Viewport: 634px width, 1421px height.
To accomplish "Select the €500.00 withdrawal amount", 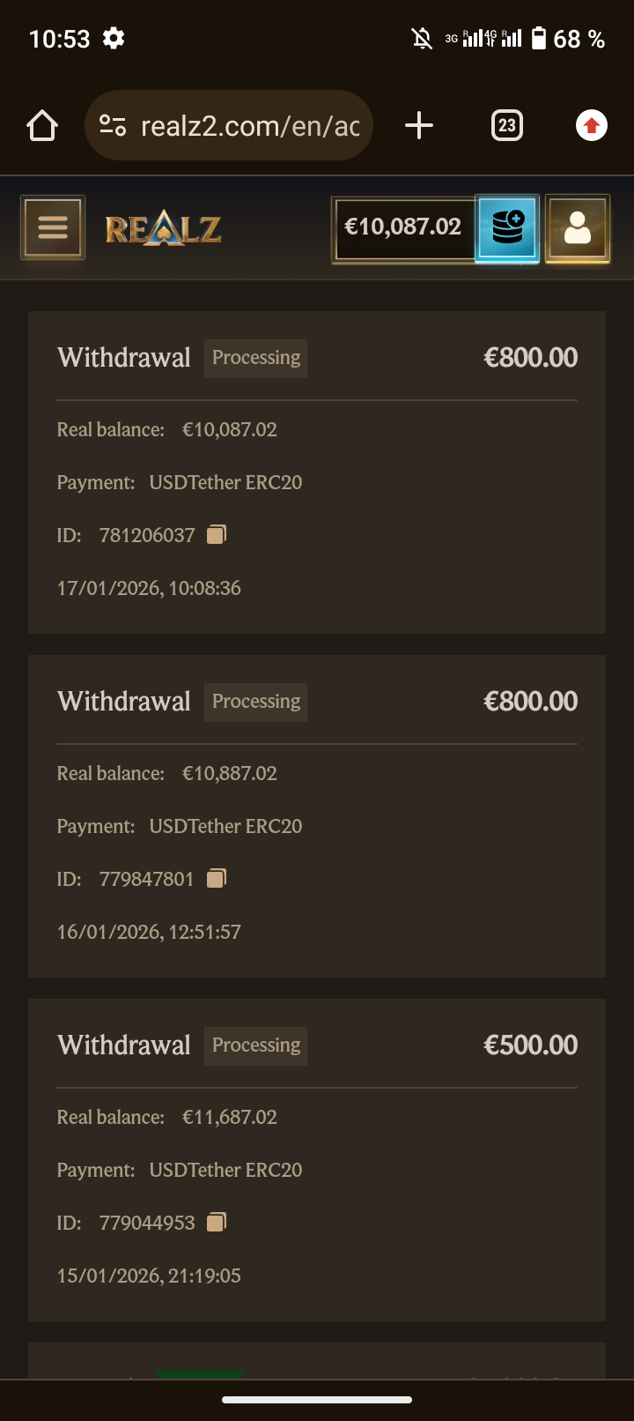I will (x=530, y=1045).
